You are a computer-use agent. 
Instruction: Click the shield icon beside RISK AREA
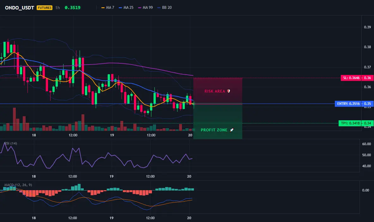click(x=228, y=91)
